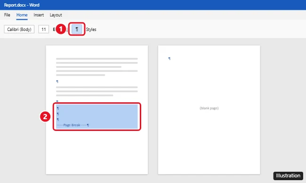Open the File menu
This screenshot has height=183, width=306.
point(7,15)
